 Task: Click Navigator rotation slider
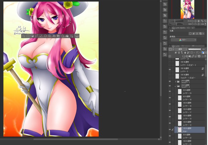pyautogui.click(x=176, y=24)
